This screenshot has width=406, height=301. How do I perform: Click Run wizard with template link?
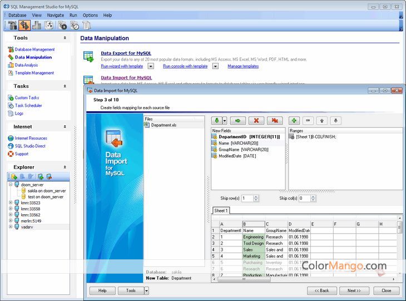122,66
